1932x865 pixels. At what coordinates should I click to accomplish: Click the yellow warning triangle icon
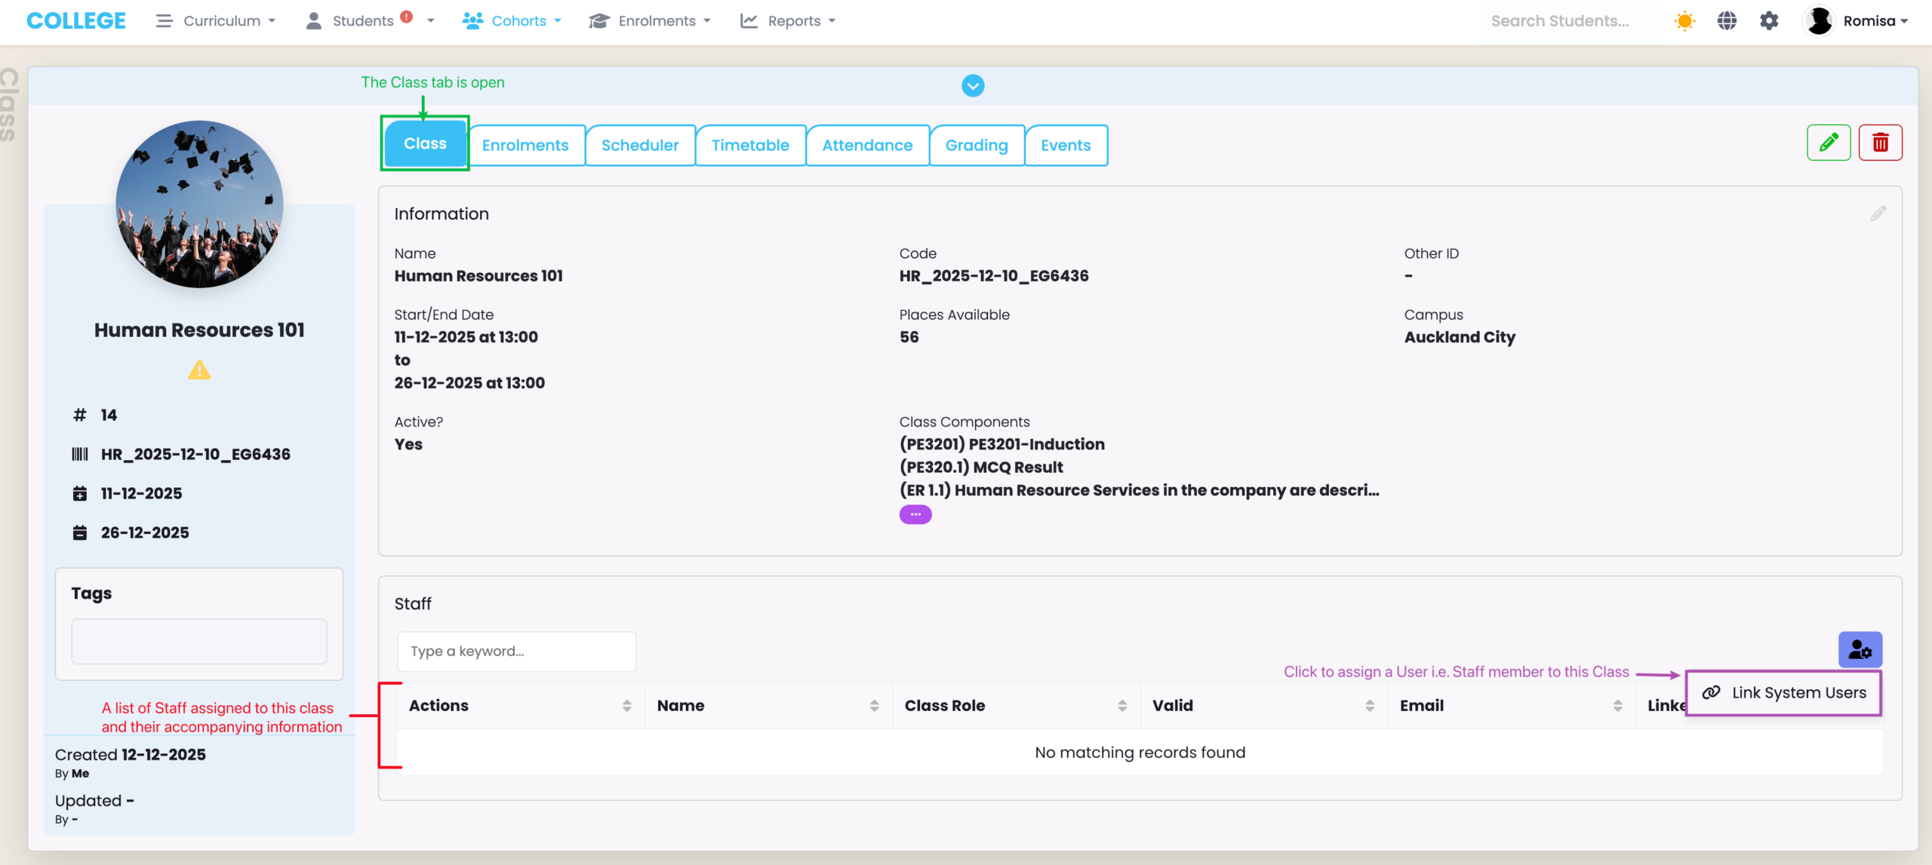tap(199, 370)
